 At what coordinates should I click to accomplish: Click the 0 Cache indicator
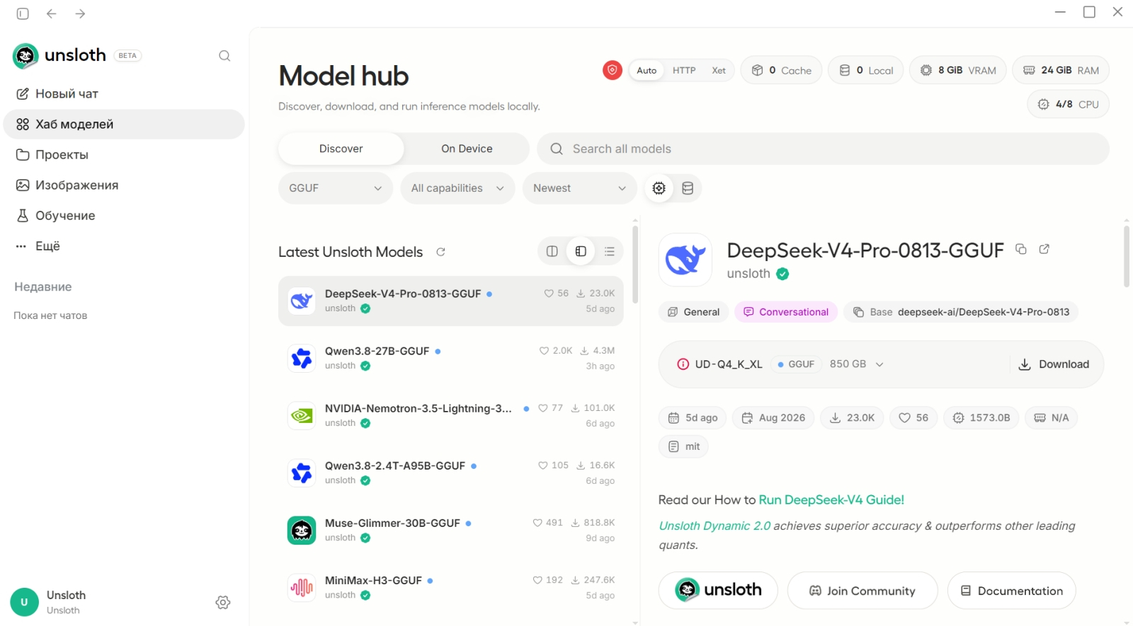tap(782, 70)
